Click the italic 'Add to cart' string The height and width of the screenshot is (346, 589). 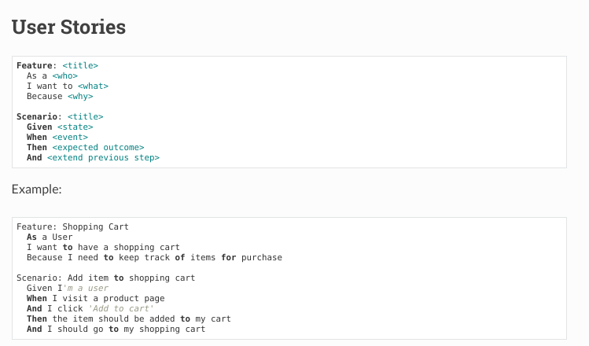pyautogui.click(x=121, y=309)
